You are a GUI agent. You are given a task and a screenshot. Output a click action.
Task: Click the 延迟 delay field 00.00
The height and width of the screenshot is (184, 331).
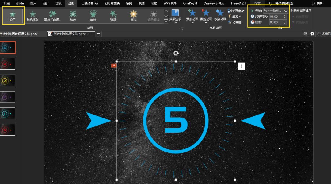[x=276, y=22]
